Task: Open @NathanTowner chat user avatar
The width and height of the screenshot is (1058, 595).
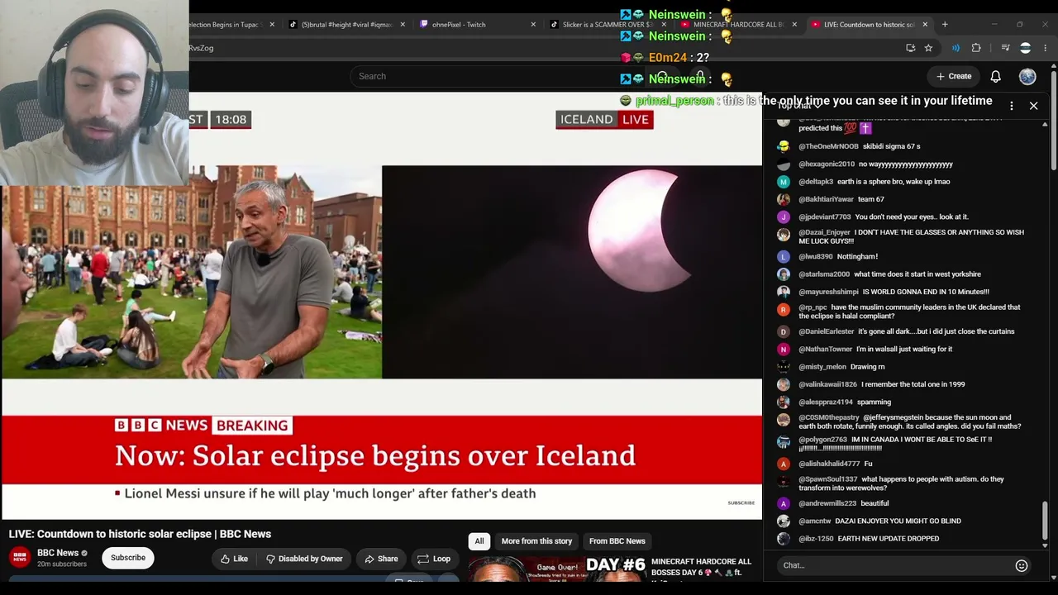Action: click(784, 350)
